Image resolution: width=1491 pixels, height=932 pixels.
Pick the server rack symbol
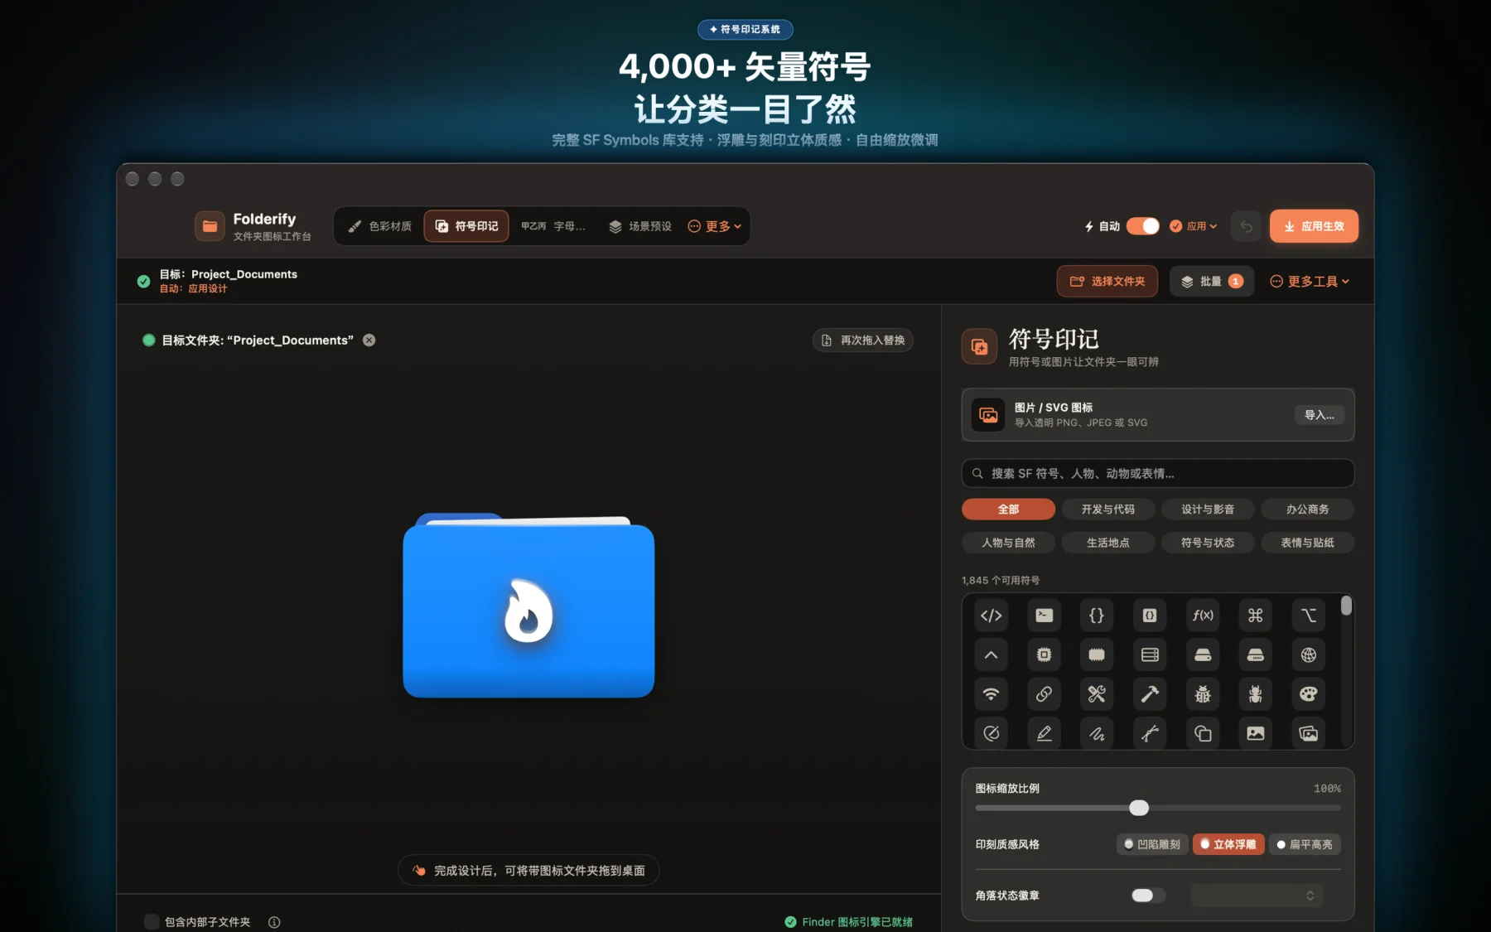click(x=1150, y=654)
